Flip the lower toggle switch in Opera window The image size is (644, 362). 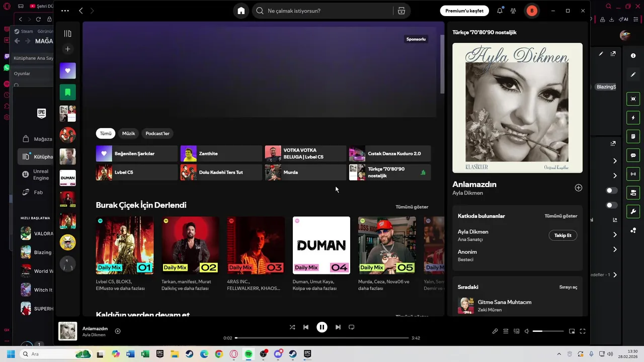[x=612, y=205]
